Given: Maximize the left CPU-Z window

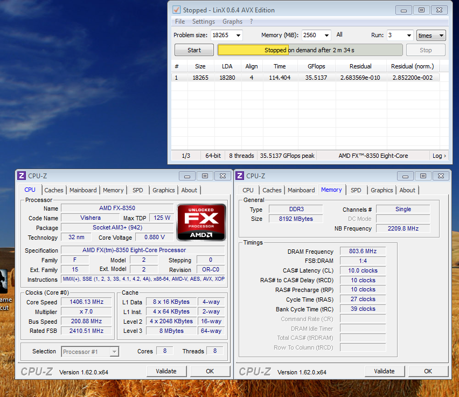Looking at the screenshot, I should pyautogui.click(x=205, y=176).
